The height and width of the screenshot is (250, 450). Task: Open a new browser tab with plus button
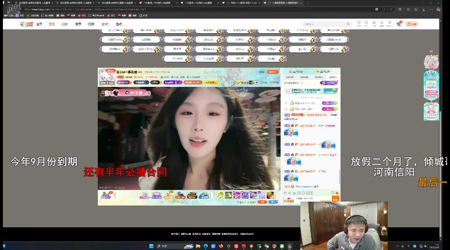coord(307,3)
